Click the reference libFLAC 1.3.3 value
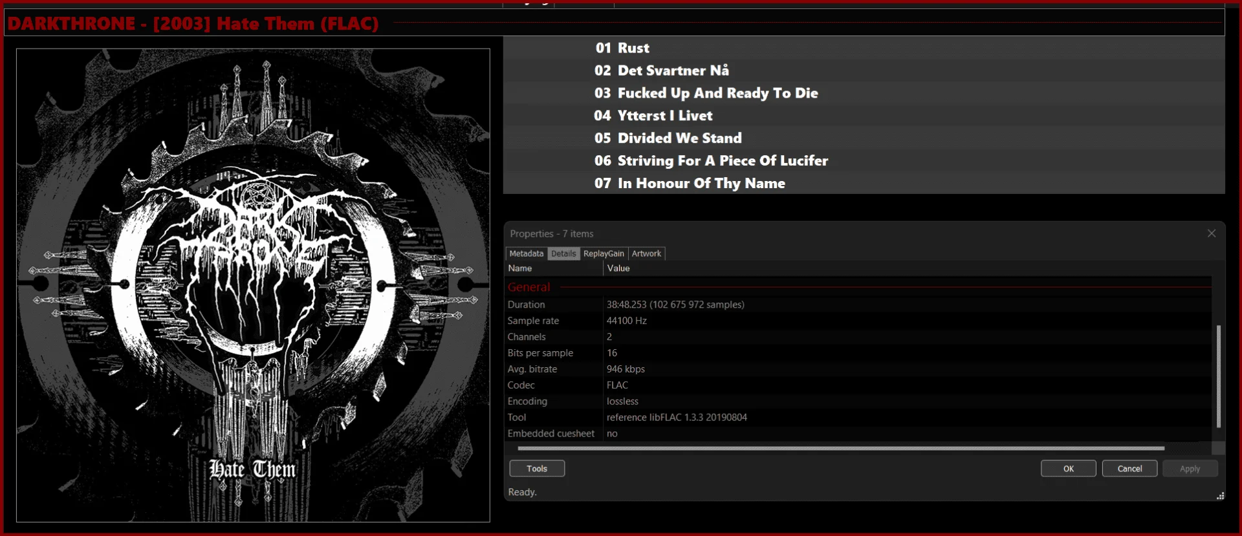This screenshot has height=536, width=1242. 677,418
